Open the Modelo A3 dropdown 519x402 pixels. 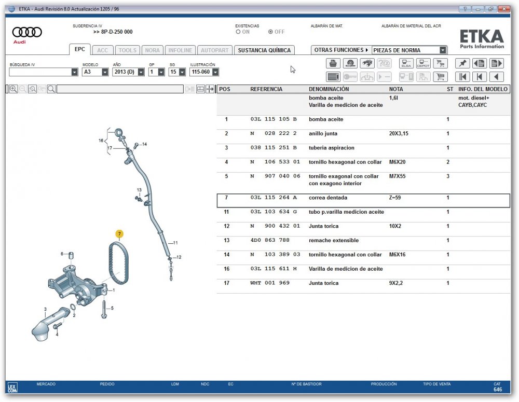[105, 72]
